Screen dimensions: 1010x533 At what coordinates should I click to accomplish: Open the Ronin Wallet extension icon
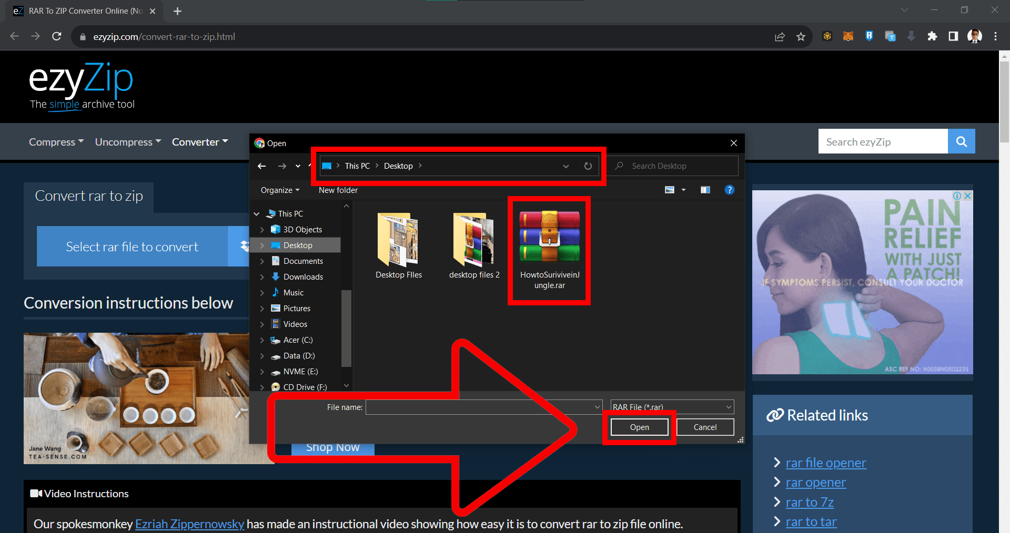(869, 36)
